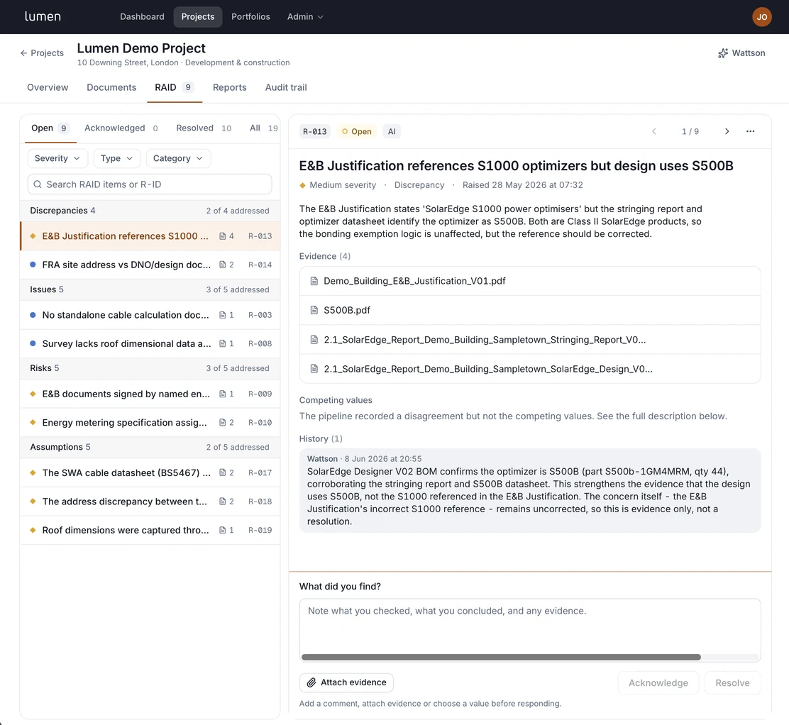
Task: Click evidence count icon on R-013 row
Action: tap(222, 236)
